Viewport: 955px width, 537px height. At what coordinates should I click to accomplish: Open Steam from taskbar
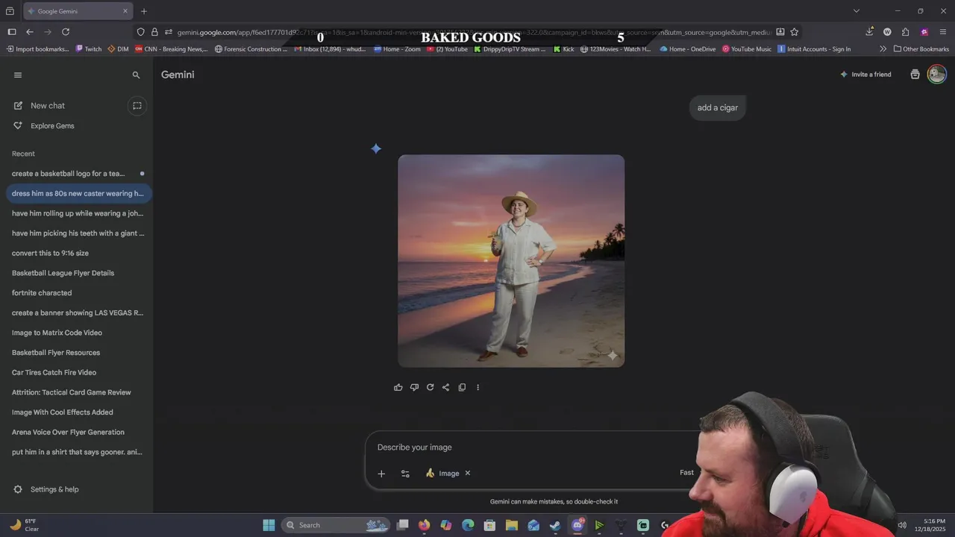[555, 525]
